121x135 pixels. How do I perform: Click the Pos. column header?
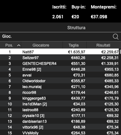click(x=11, y=45)
